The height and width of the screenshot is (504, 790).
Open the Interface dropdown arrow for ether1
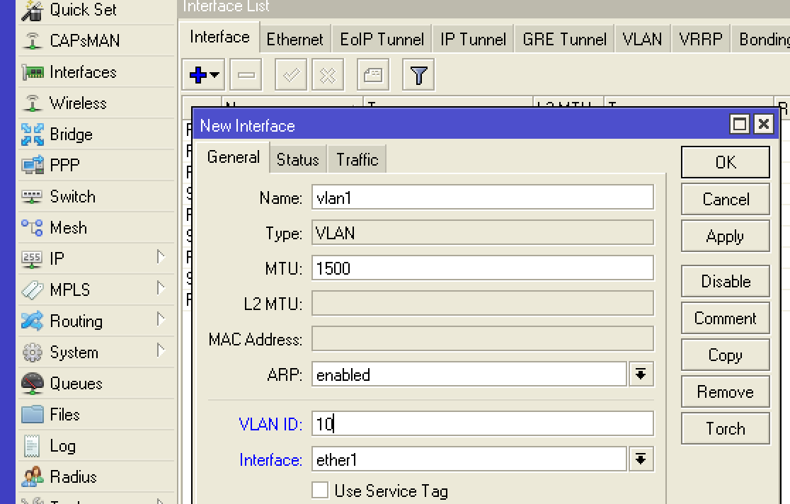pyautogui.click(x=641, y=459)
